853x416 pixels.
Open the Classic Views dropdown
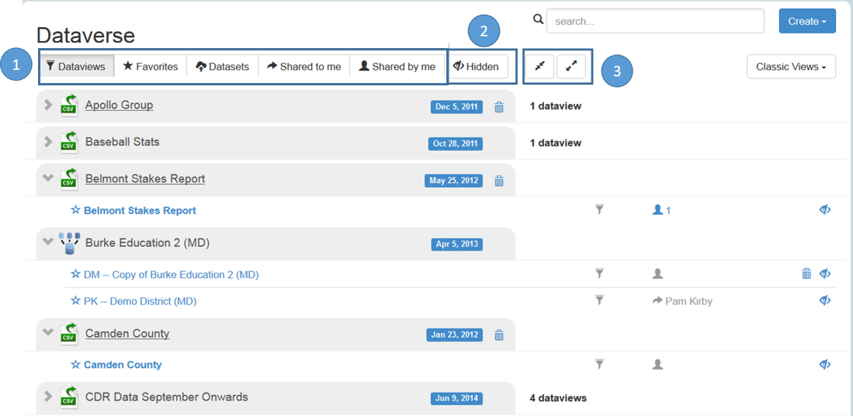point(791,67)
